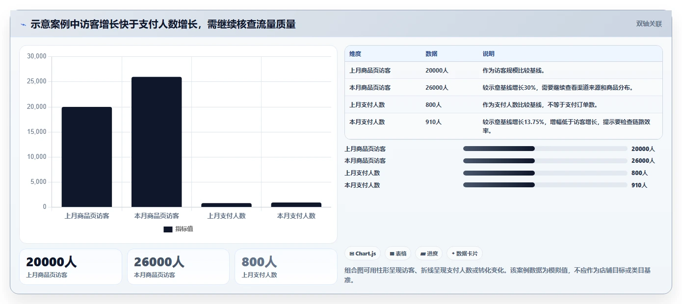Click the 本月支付人数 progress bar
This screenshot has width=682, height=304.
click(x=545, y=185)
